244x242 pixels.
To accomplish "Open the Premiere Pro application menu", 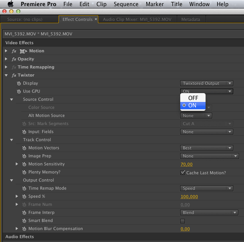I will coord(38,4).
